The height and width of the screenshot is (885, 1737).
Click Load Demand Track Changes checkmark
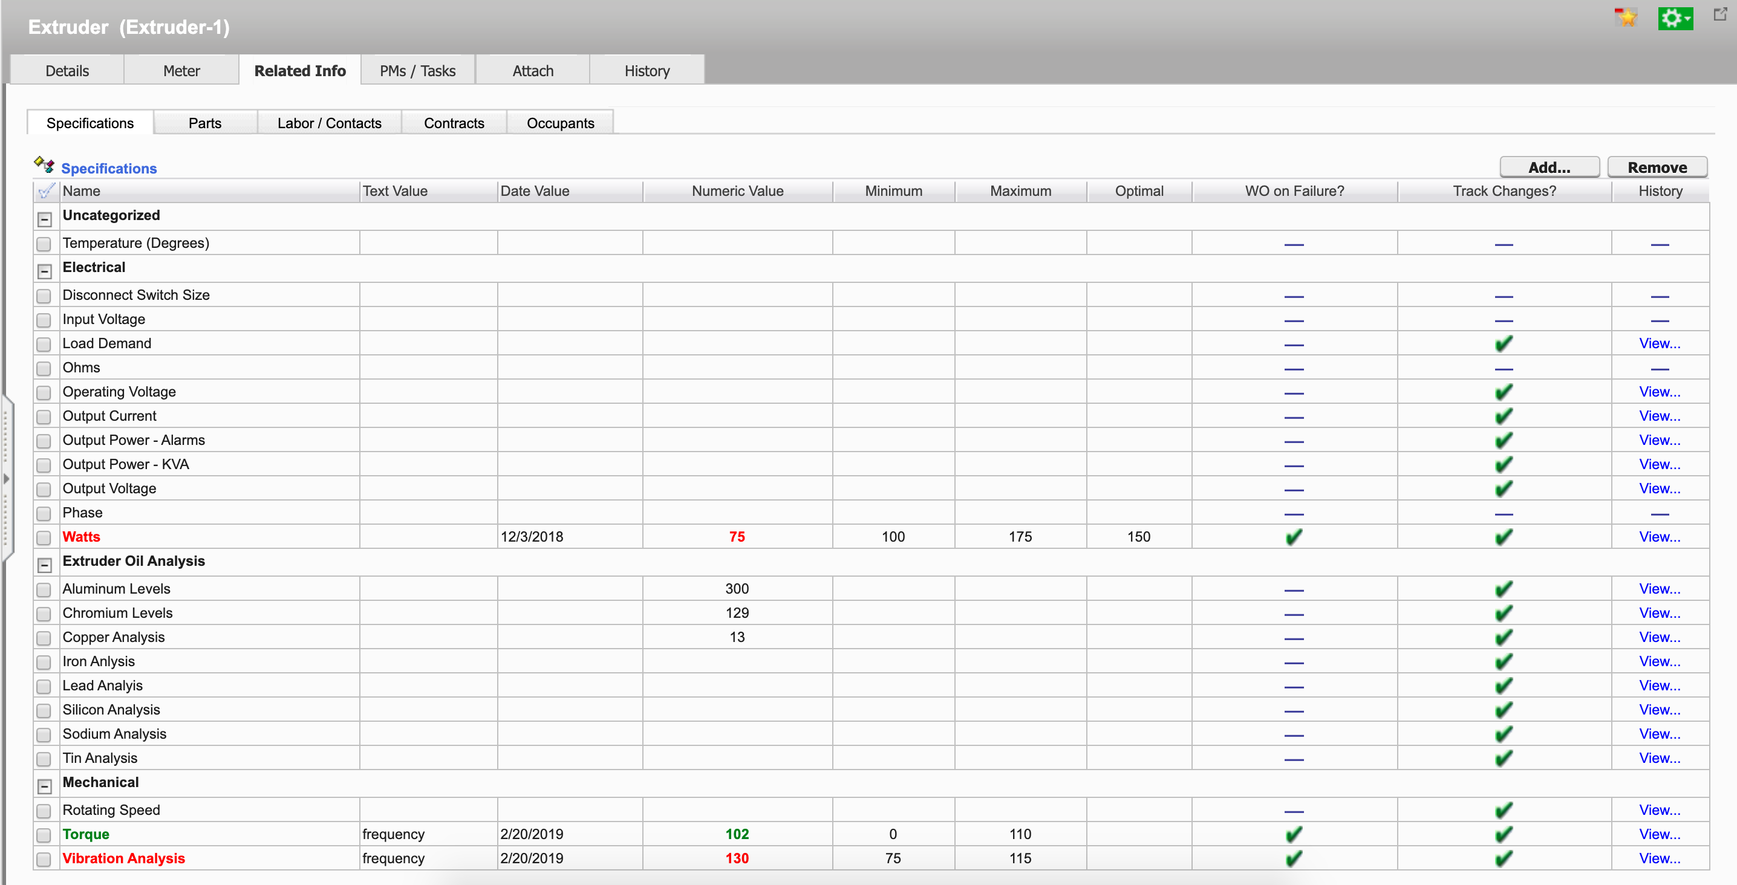(1503, 344)
